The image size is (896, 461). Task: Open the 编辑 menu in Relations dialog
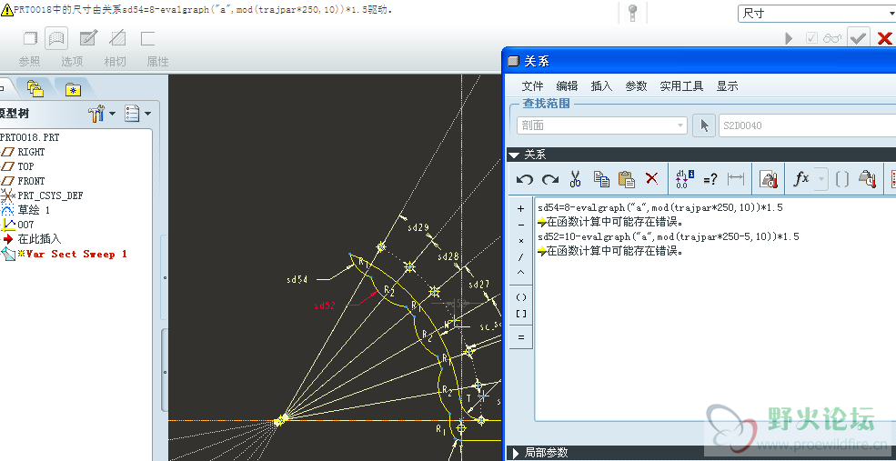567,85
